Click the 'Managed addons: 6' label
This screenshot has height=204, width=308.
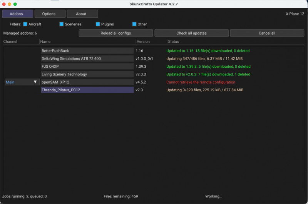pos(20,33)
